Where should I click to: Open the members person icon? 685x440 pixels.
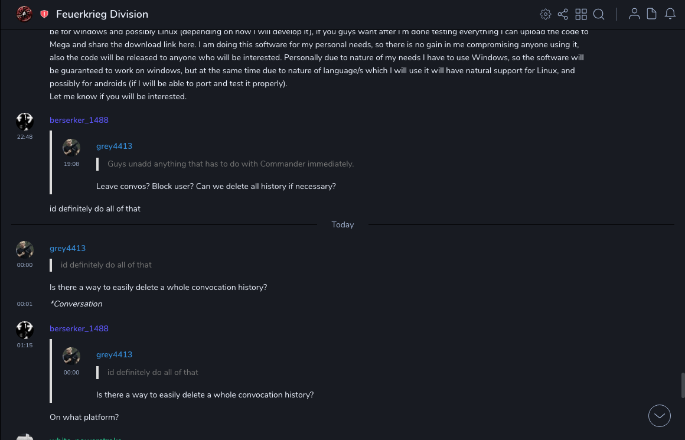[x=634, y=14]
